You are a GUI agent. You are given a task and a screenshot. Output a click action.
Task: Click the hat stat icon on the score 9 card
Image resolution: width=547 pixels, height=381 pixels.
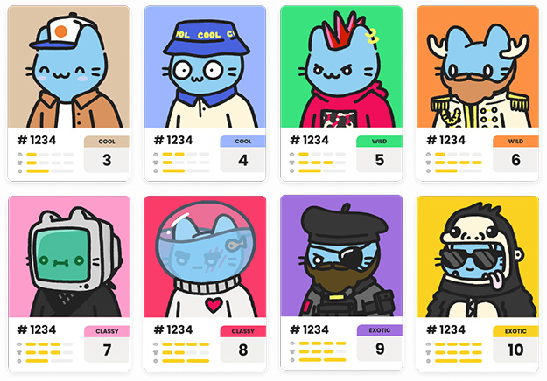292,343
